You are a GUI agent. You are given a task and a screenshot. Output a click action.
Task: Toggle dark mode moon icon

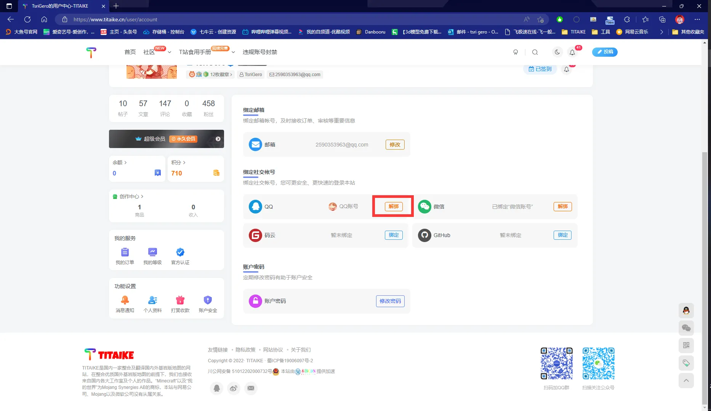557,52
